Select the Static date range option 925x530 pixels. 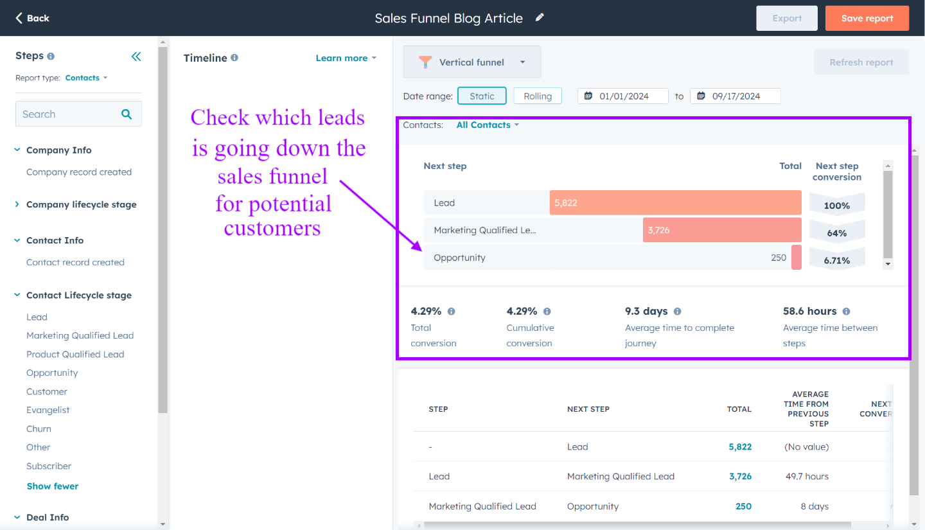(482, 96)
